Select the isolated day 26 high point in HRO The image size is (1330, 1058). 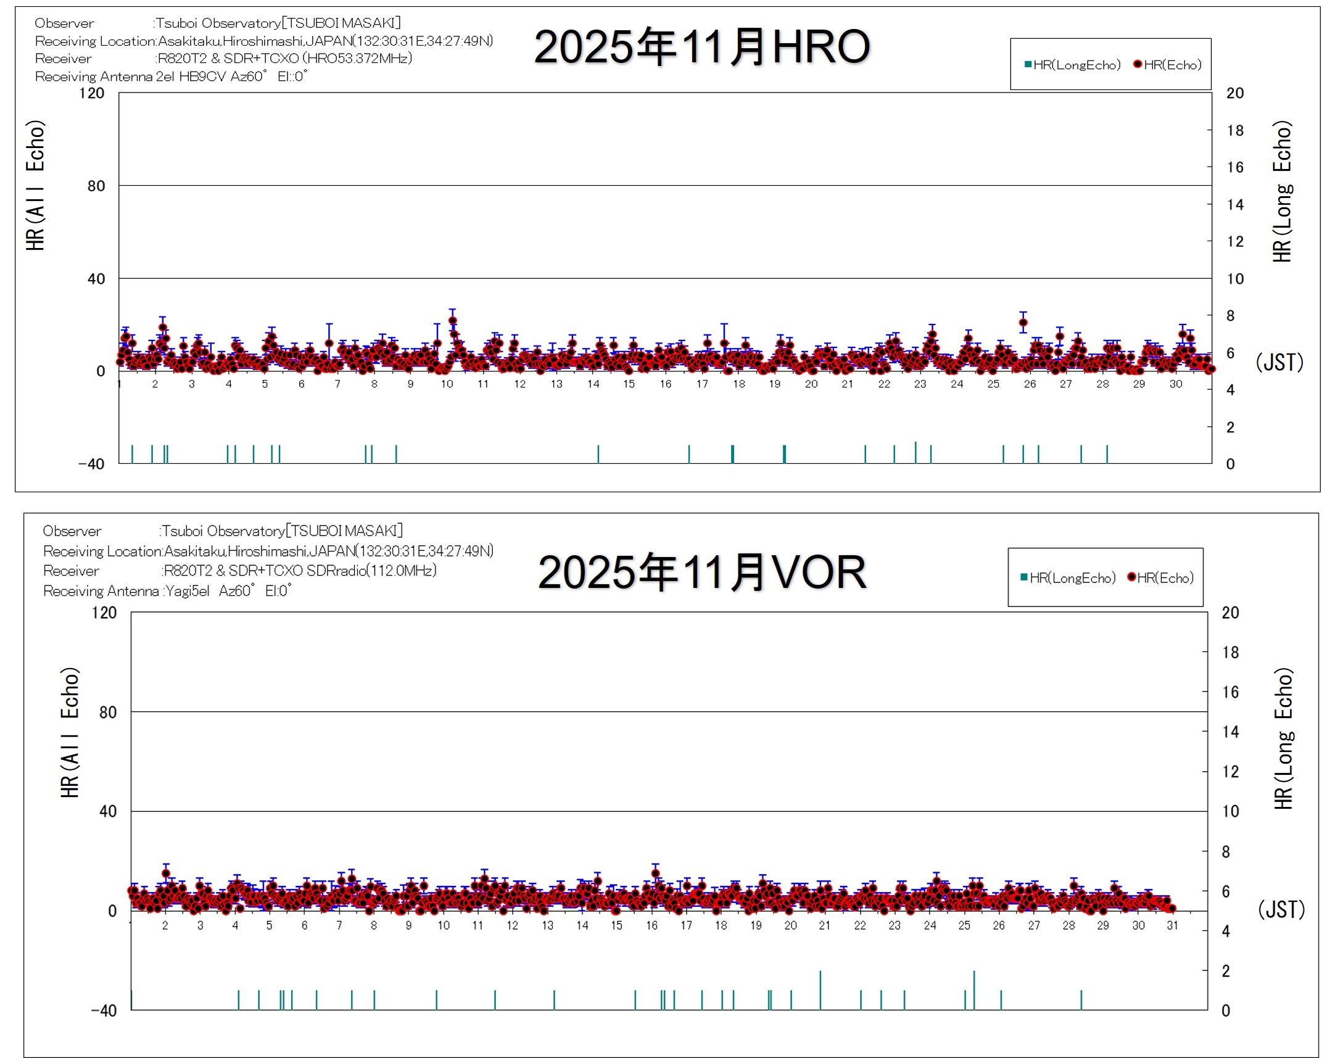click(1023, 322)
